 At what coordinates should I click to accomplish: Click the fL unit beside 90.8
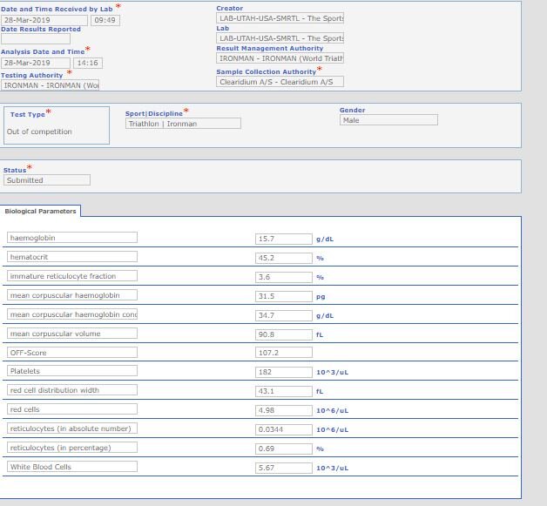pyautogui.click(x=320, y=334)
